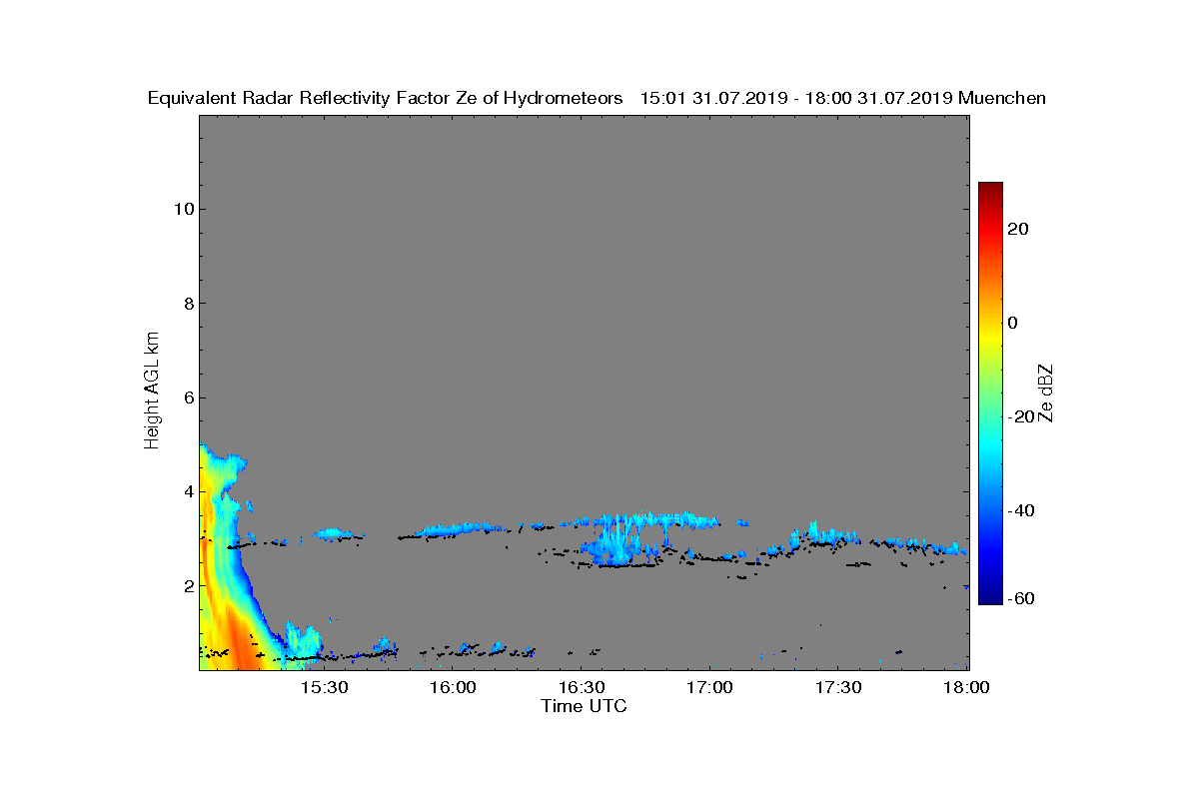The image size is (1199, 799).
Task: Click the colorbar value -20
Action: pos(1022,416)
